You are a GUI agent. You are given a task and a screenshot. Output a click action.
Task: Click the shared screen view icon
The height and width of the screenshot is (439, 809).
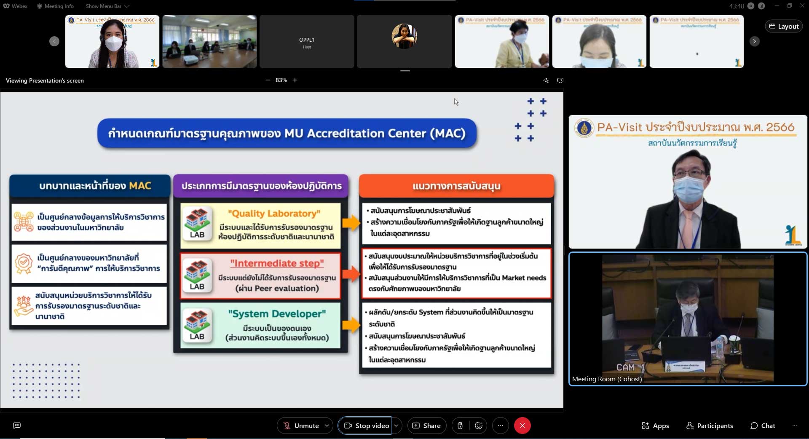(x=560, y=80)
